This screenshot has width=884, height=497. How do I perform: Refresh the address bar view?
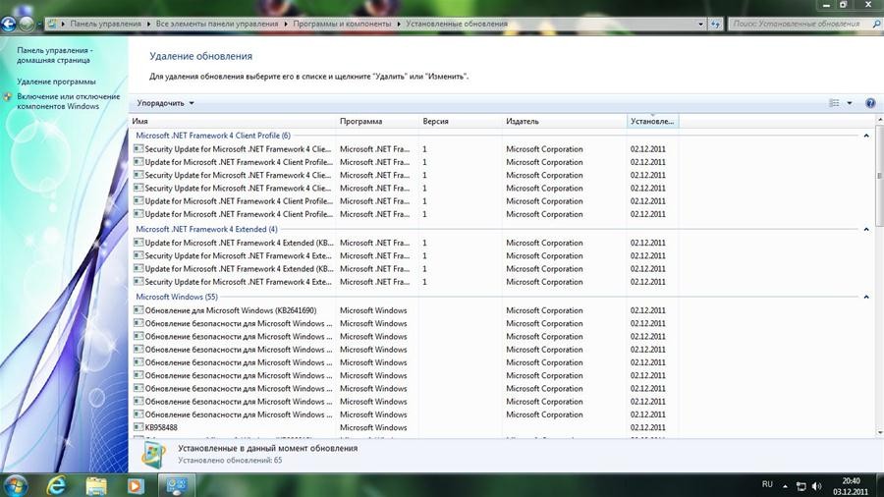[715, 25]
